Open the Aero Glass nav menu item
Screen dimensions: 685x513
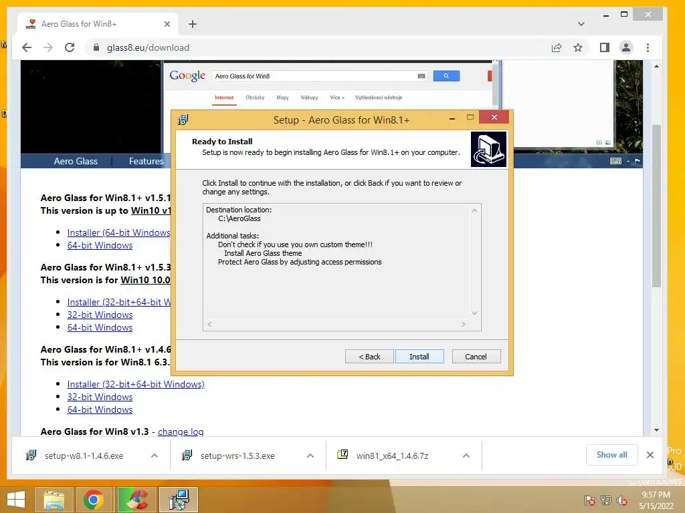pyautogui.click(x=76, y=161)
